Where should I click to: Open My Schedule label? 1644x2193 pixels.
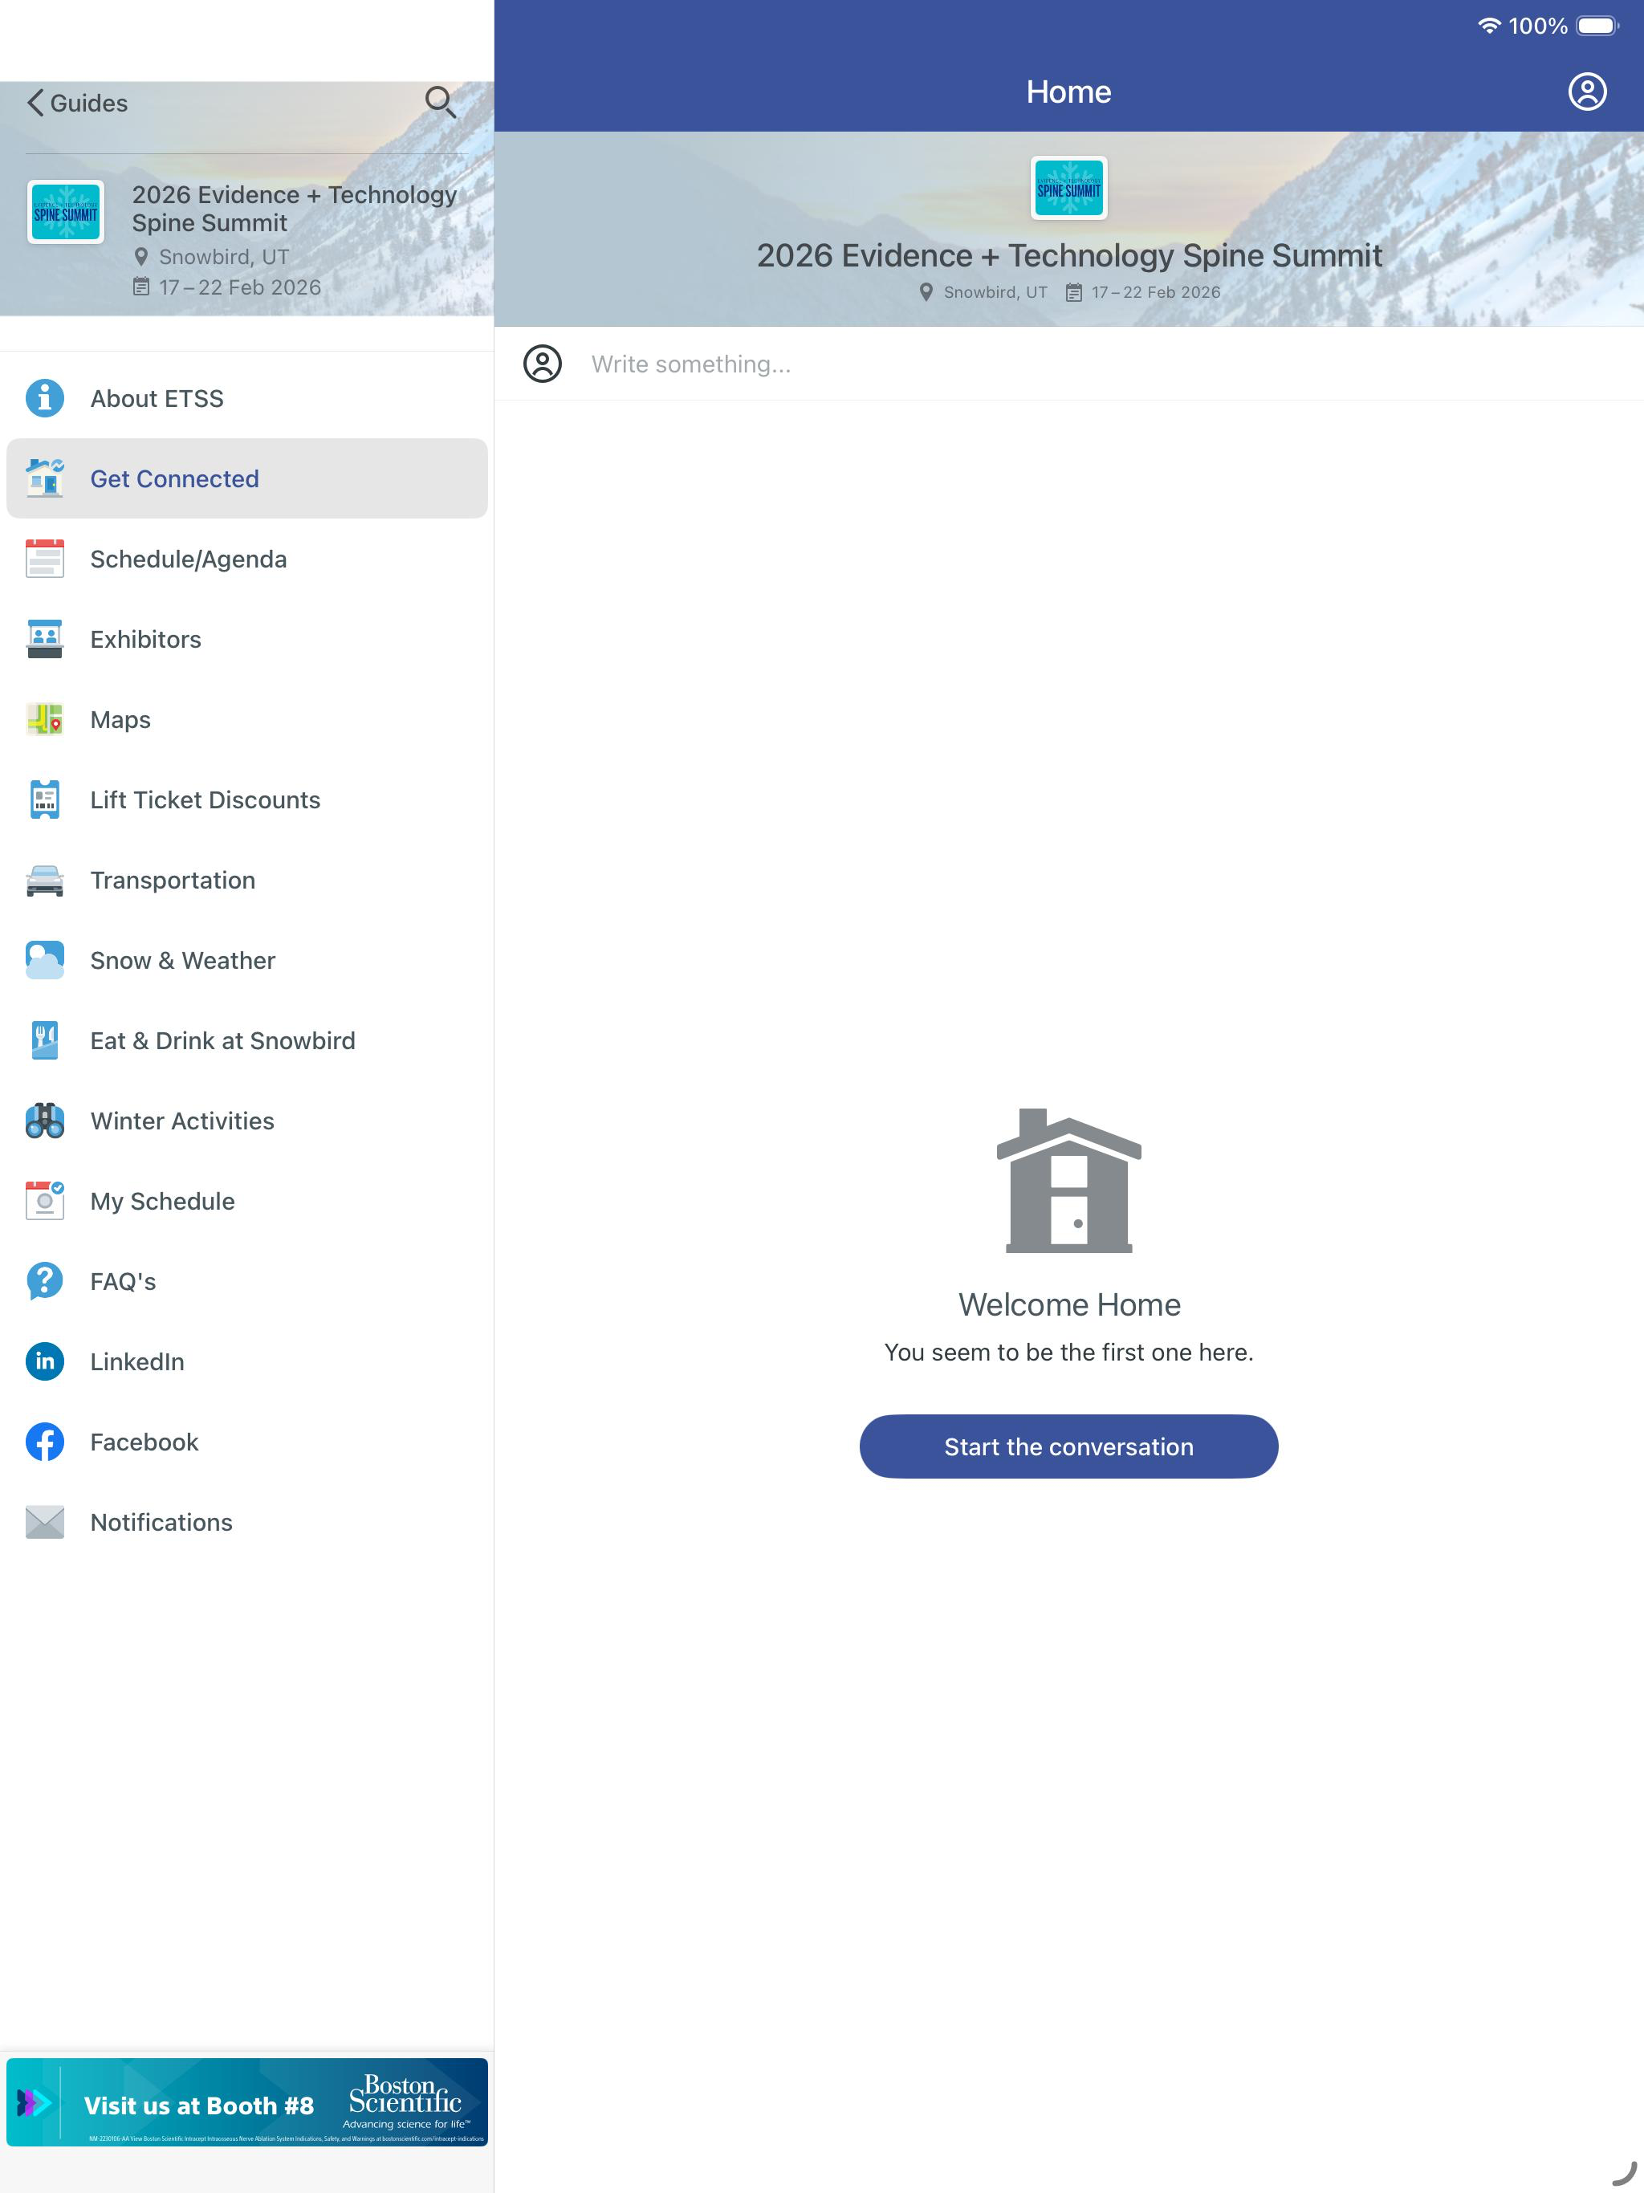(x=163, y=1202)
